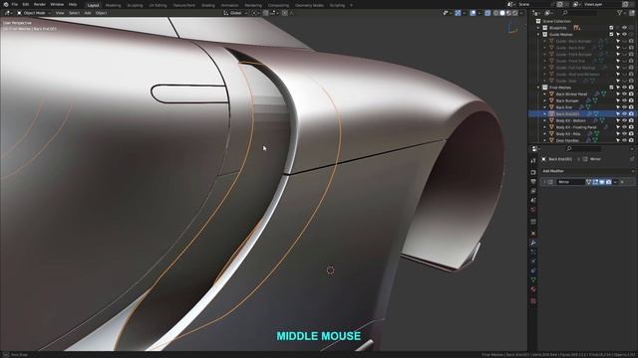Switch to the Sculpting workspace tab
This screenshot has height=358, width=638.
(x=135, y=5)
